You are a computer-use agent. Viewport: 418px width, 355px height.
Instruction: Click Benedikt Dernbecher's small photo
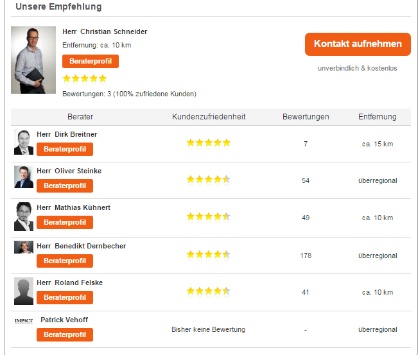click(24, 247)
